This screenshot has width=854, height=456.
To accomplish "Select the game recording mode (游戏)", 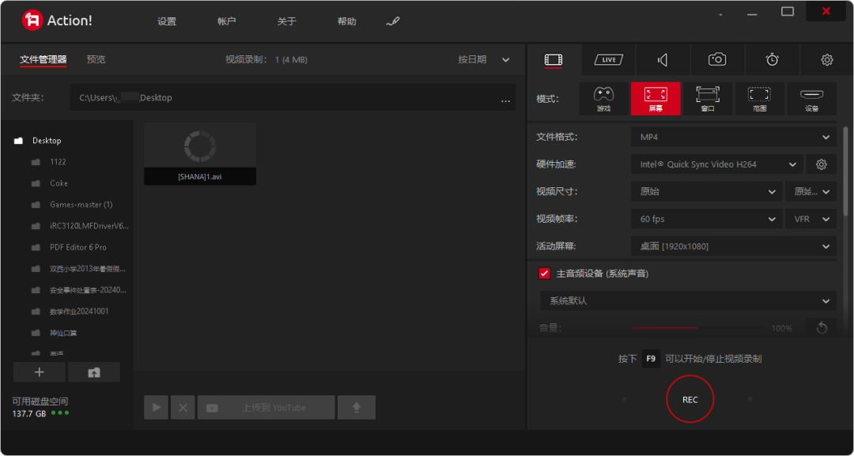I will pyautogui.click(x=603, y=99).
